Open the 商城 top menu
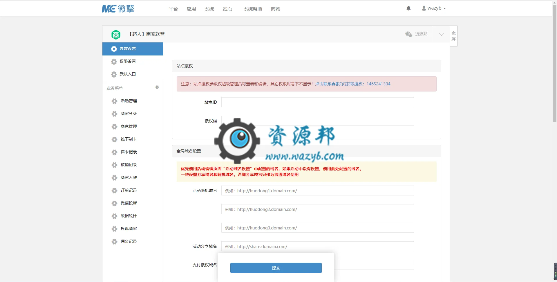557x282 pixels. [275, 9]
